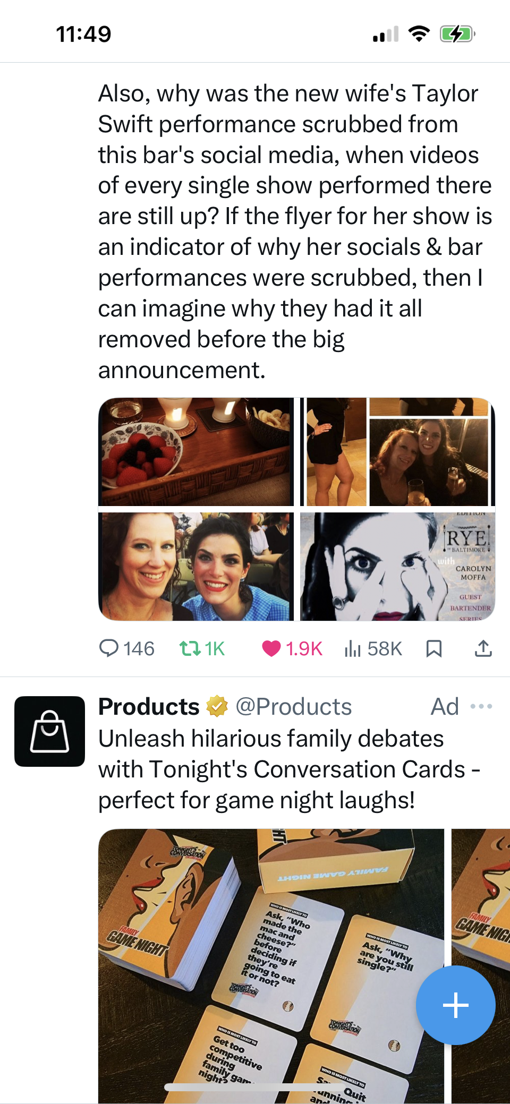This screenshot has width=510, height=1104.
Task: View tweet analytics bar chart icon
Action: 352,648
